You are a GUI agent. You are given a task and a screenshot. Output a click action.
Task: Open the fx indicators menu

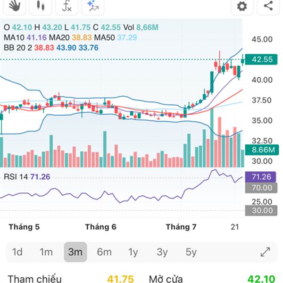[x=67, y=6]
